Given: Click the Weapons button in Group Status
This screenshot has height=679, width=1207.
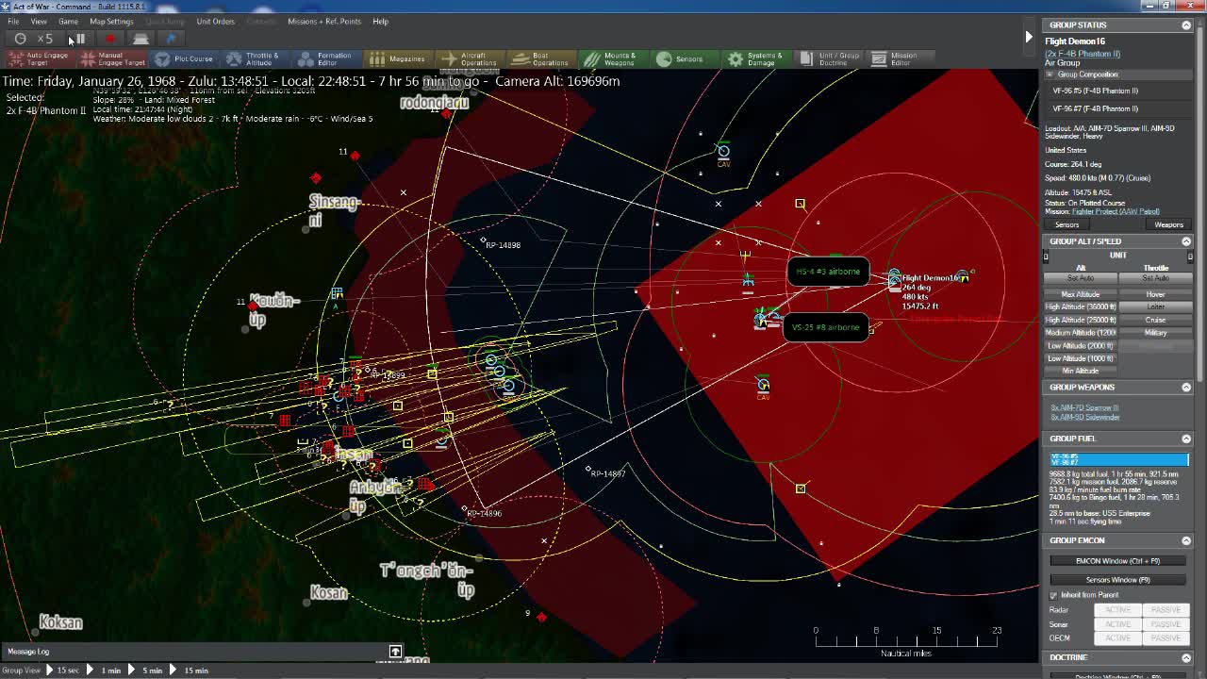Looking at the screenshot, I should coord(1168,225).
